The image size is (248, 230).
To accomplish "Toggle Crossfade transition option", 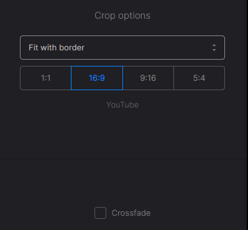I will coord(100,213).
